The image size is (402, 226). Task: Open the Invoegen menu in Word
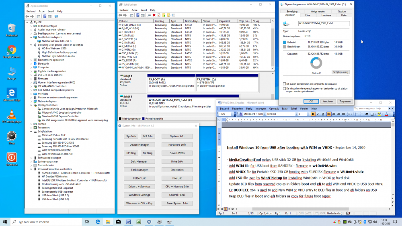pos(260,108)
